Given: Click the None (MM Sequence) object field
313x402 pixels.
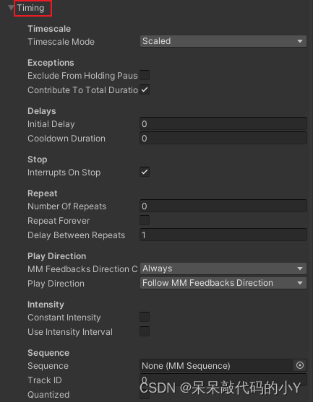Looking at the screenshot, I should [x=216, y=365].
